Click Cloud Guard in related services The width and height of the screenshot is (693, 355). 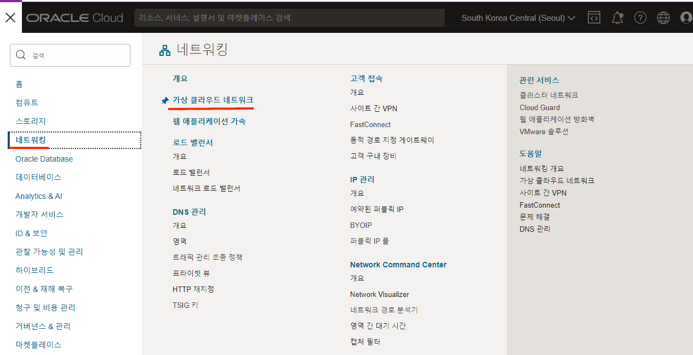pos(540,107)
